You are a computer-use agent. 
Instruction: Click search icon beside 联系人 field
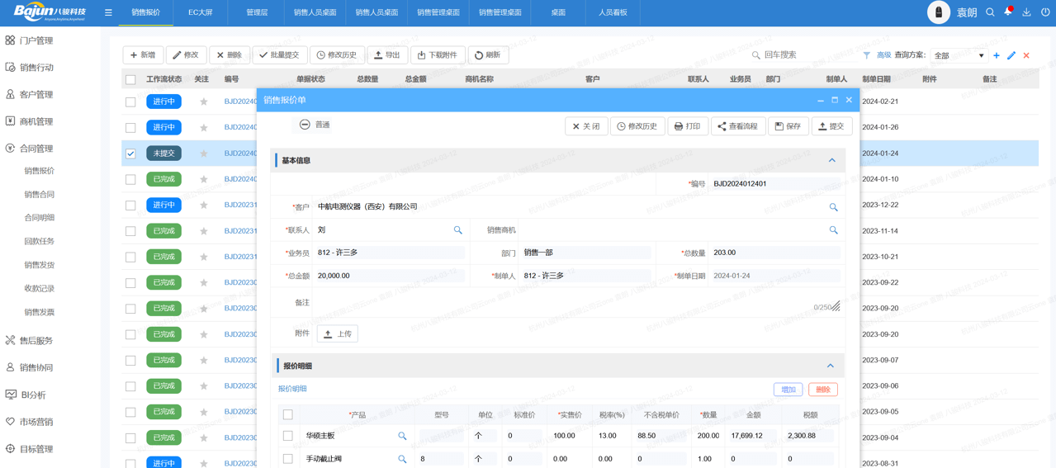click(x=458, y=230)
